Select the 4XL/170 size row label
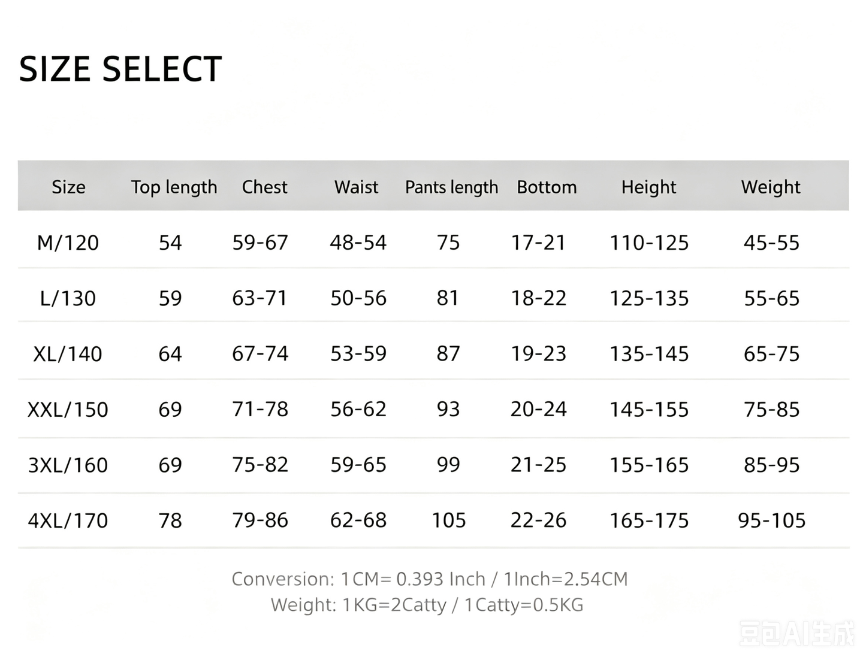The height and width of the screenshot is (660, 866). [x=68, y=520]
